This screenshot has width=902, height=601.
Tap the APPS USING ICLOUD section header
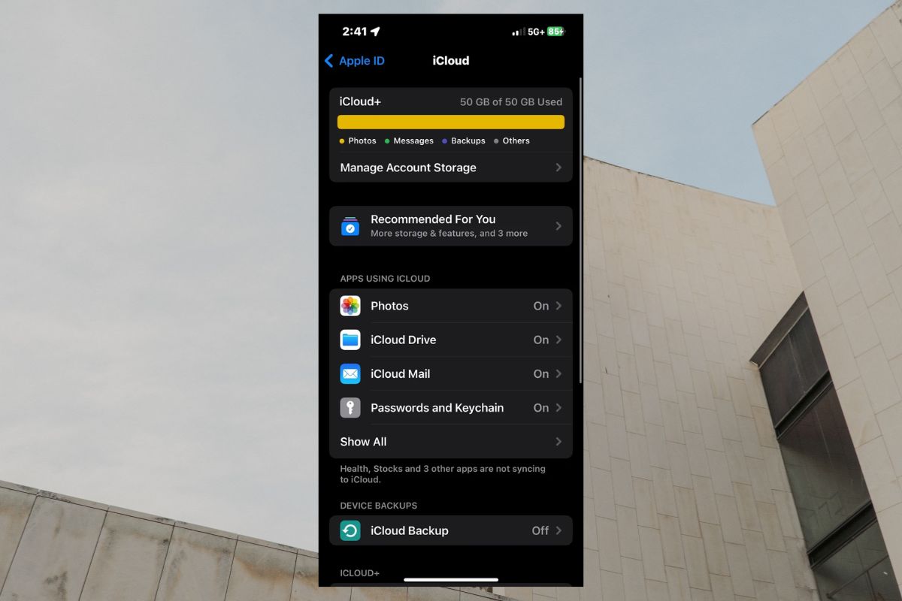(x=385, y=279)
